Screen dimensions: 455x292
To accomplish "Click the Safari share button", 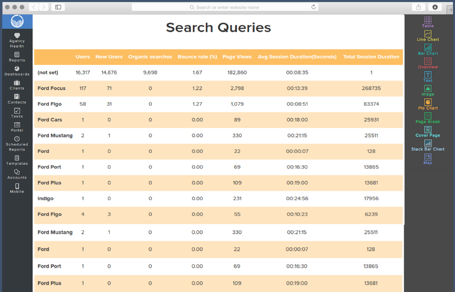I will [419, 7].
